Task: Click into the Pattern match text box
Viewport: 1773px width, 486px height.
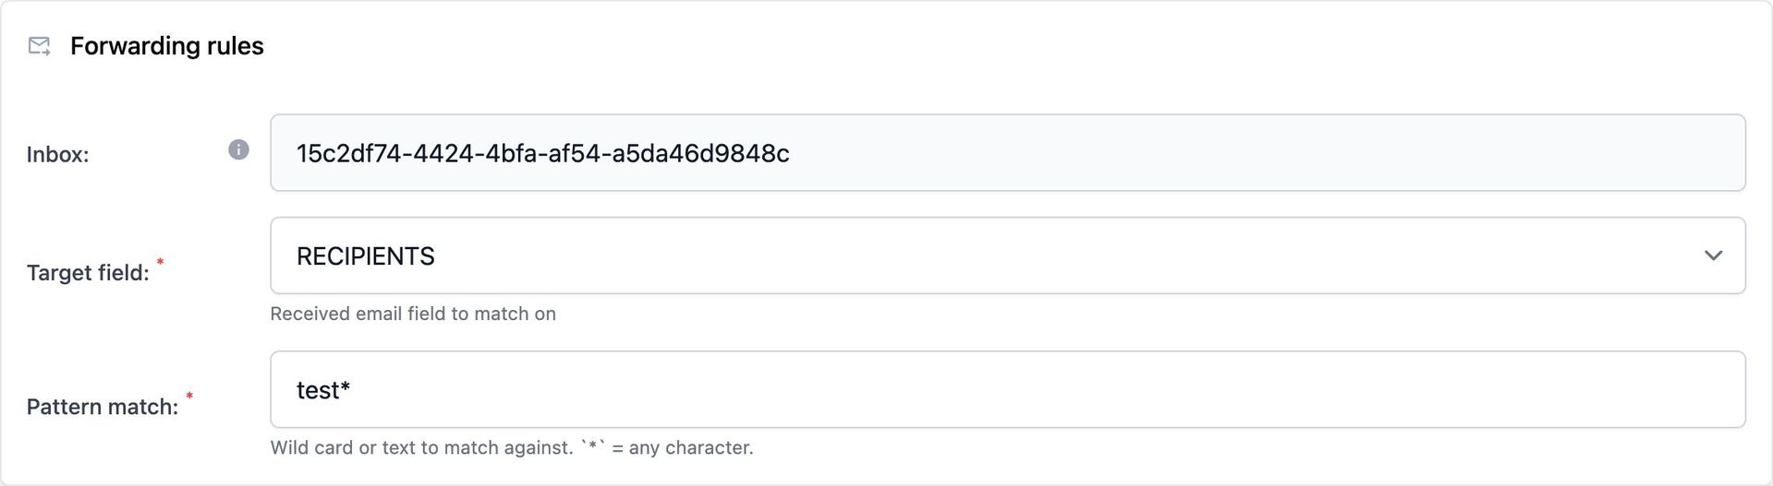Action: click(x=1007, y=389)
